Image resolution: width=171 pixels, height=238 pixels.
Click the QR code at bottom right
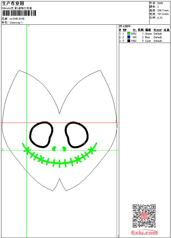click(x=144, y=216)
